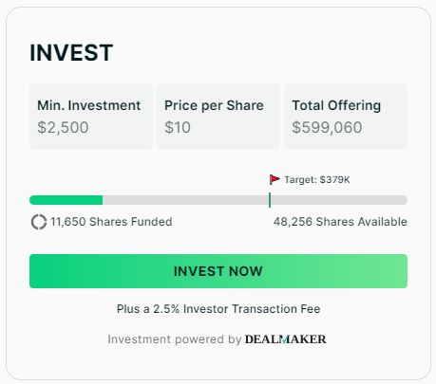436x384 pixels.
Task: Click the INVEST heading
Action: click(71, 53)
